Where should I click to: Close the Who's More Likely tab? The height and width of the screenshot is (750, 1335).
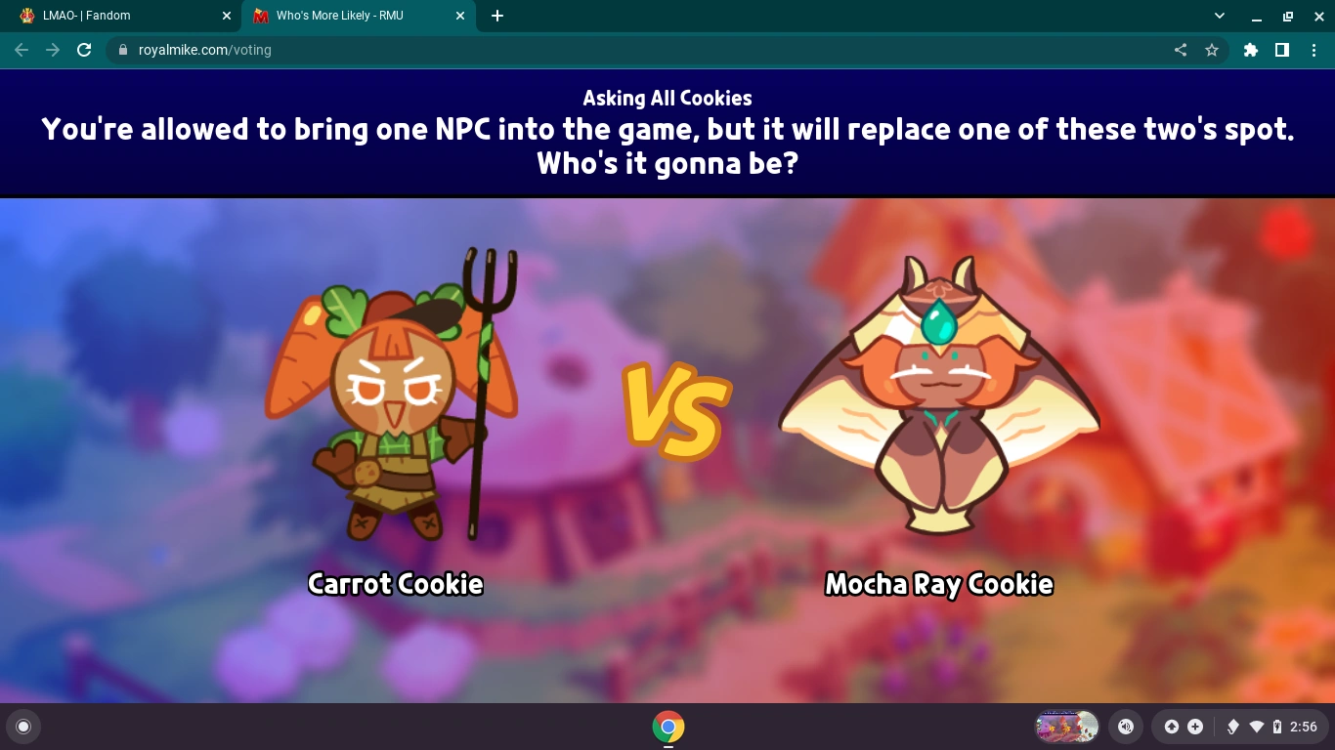tap(460, 16)
